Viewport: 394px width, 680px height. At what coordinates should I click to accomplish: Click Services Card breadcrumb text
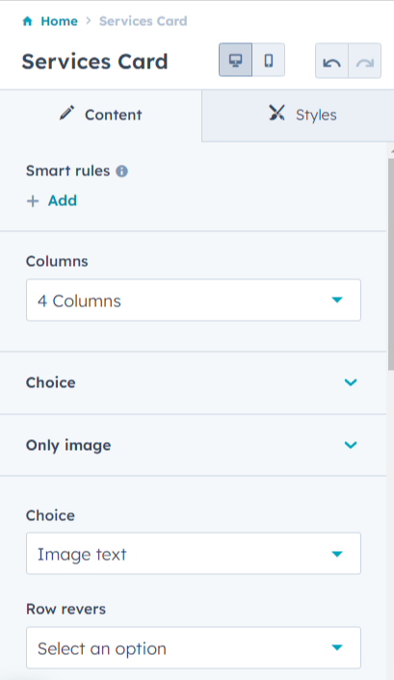tap(144, 21)
